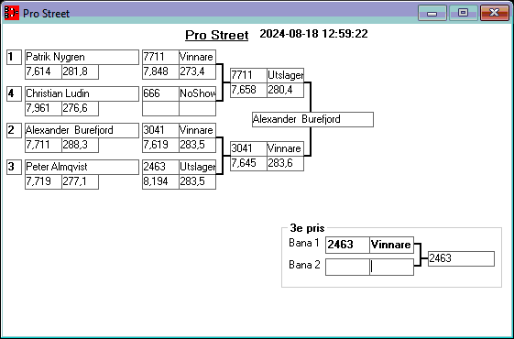
Task: Click the Bana 2 result field with cursor
Action: tap(392, 268)
